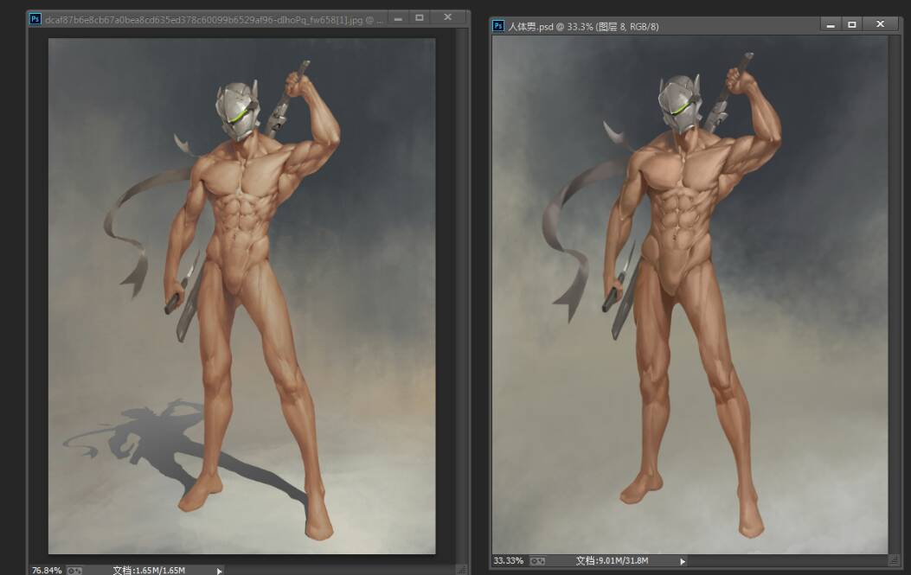Open the status menu arrow beside 文档:9.01M/31.8M
Viewport: 911px width, 575px height.
(x=683, y=561)
